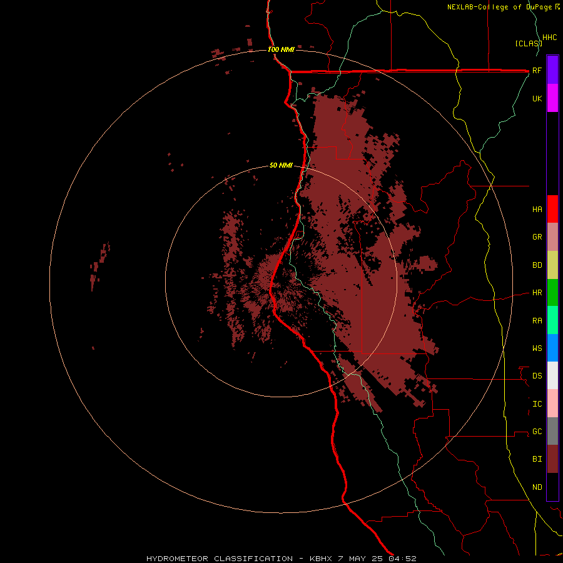Click the BD yellow legend swatch

[x=552, y=265]
